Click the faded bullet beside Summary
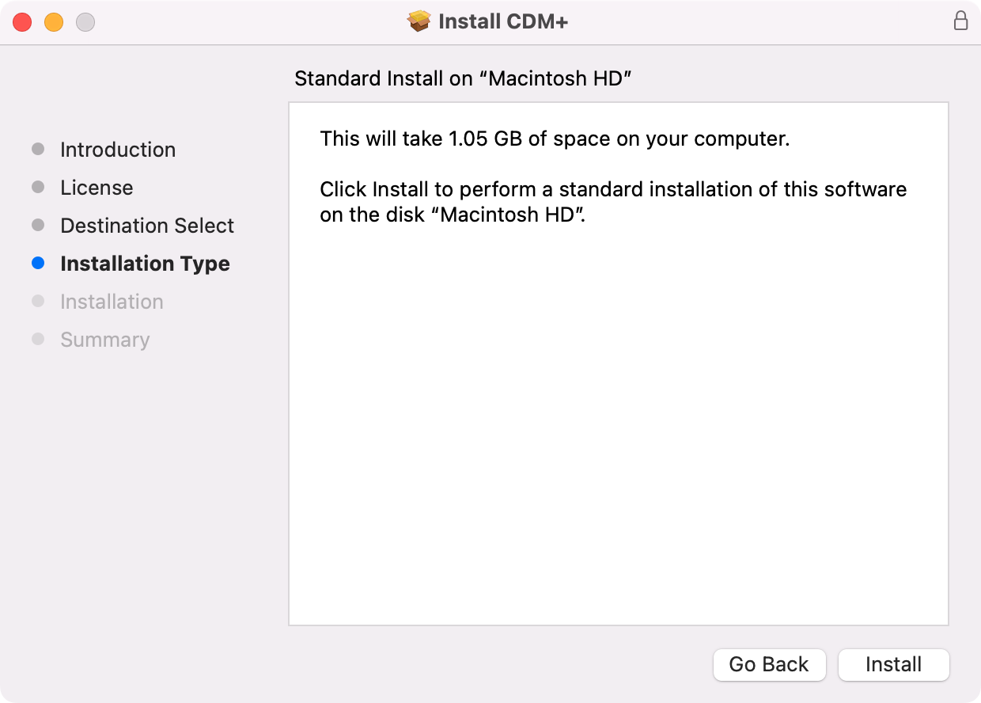This screenshot has height=703, width=981. click(38, 340)
